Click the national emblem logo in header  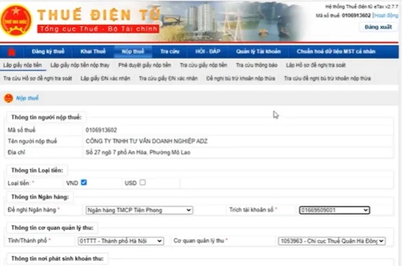coord(16,21)
